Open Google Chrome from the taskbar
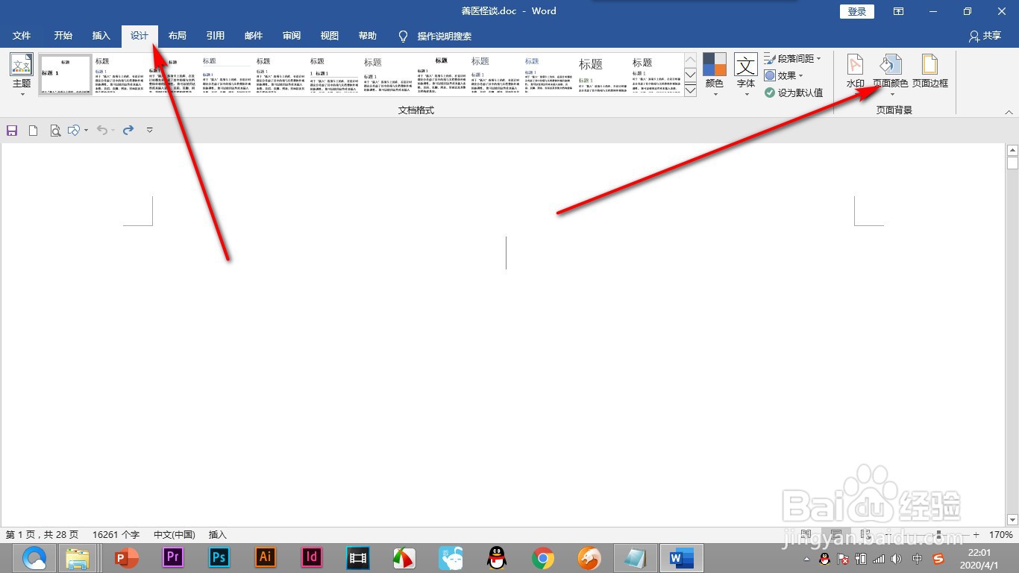Screen dimensions: 1019x573 pyautogui.click(x=543, y=557)
